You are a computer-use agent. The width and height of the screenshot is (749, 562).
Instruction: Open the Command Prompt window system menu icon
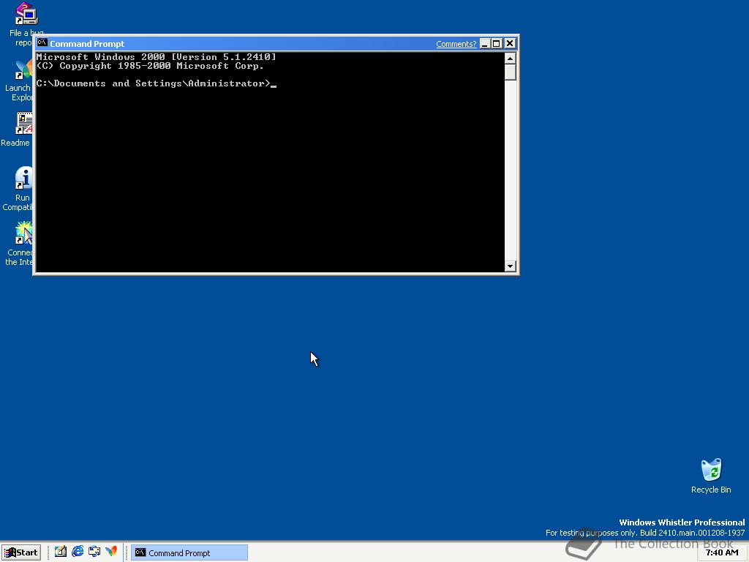pyautogui.click(x=42, y=43)
